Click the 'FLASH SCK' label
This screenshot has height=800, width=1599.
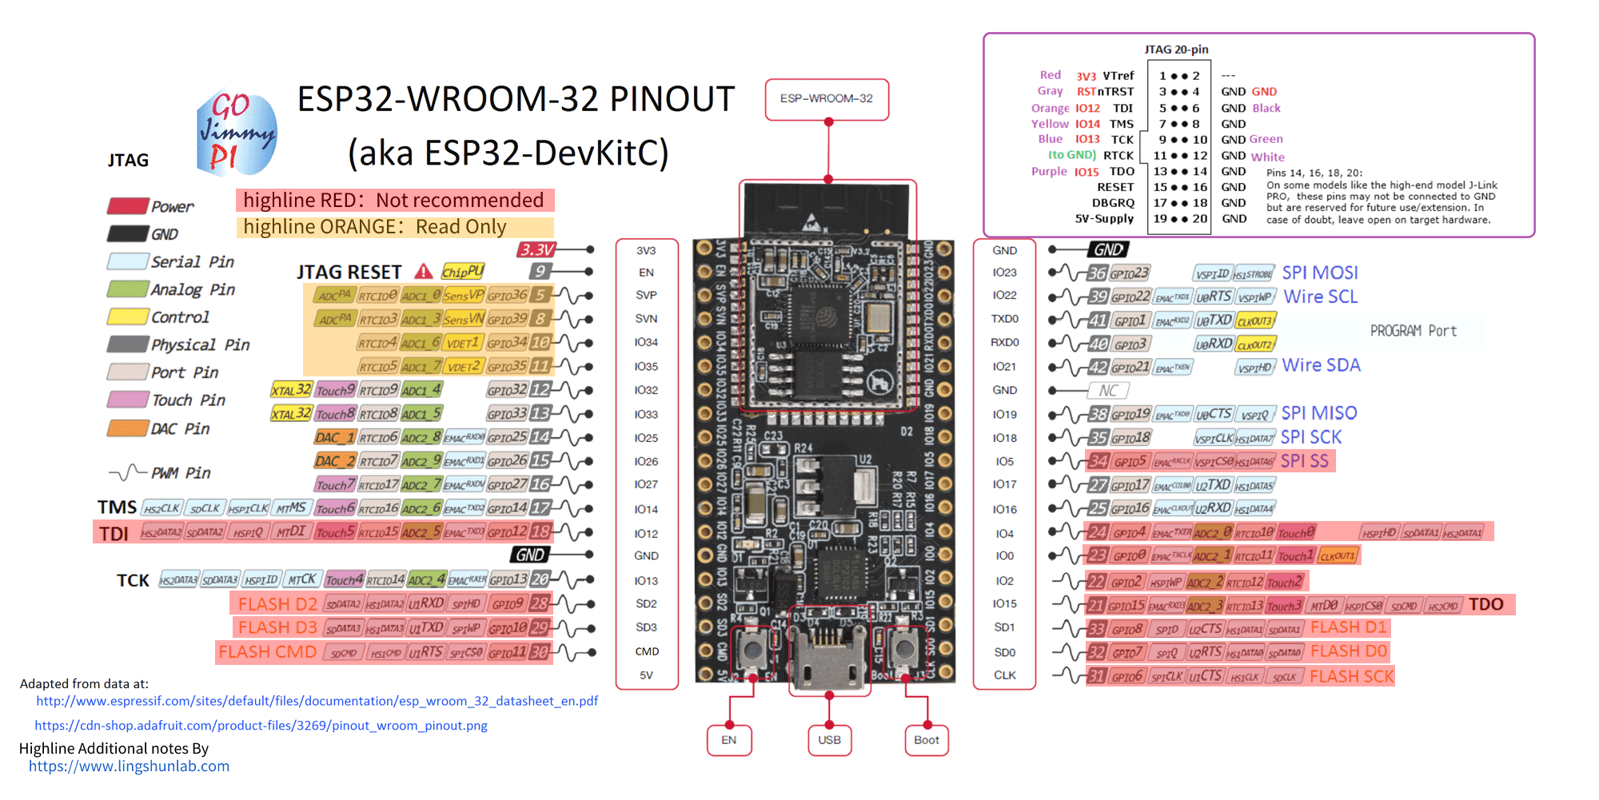pyautogui.click(x=1352, y=677)
